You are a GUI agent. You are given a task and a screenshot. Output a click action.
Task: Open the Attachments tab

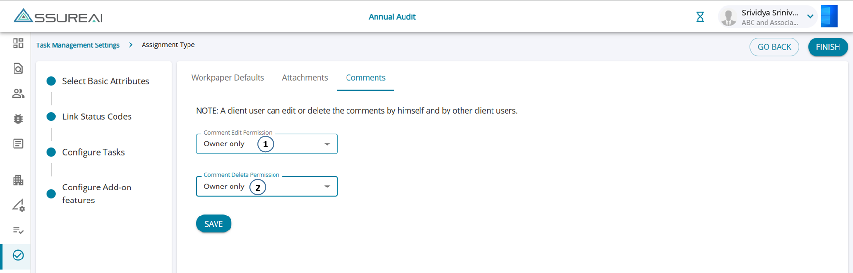(x=304, y=78)
